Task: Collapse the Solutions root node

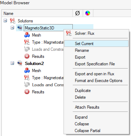Action: pyautogui.click(x=5, y=21)
